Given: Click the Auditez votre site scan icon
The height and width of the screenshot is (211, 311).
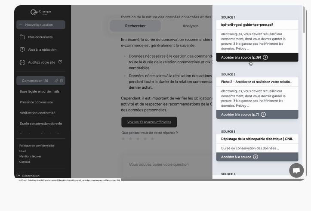Looking at the screenshot, I should pos(22,62).
